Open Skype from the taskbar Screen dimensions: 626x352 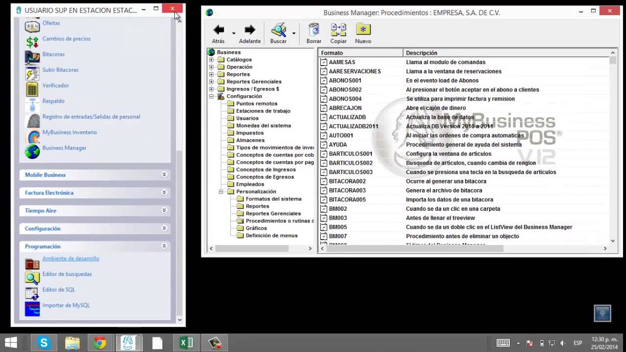(x=44, y=343)
